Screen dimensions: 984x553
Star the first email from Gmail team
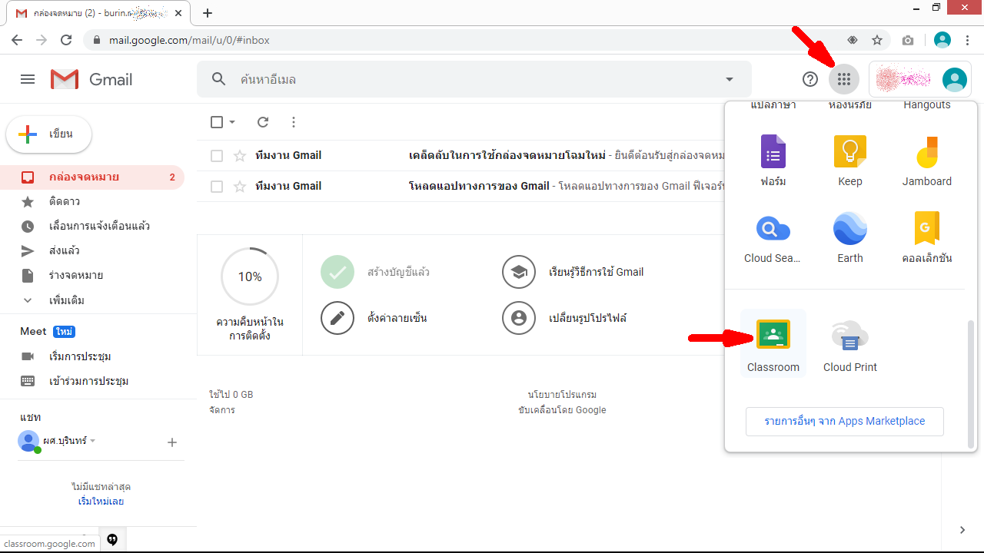[x=240, y=156]
